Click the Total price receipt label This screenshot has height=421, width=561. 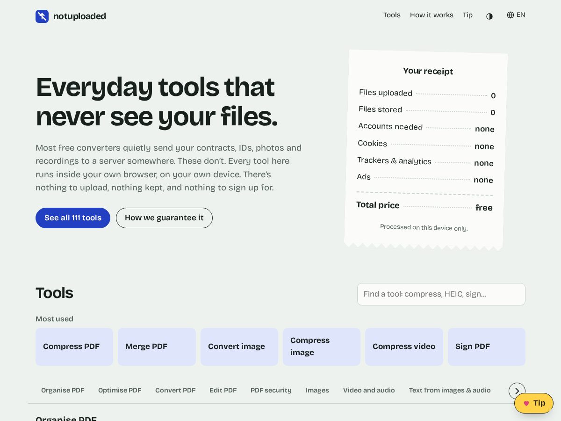[378, 205]
